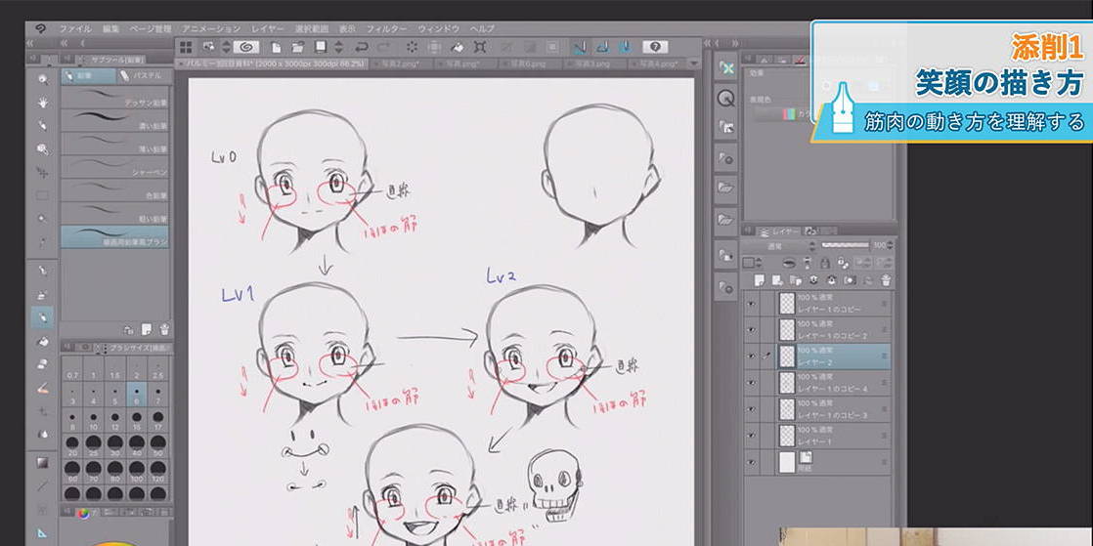1093x546 pixels.
Task: Select the Gradient tool
Action: coord(42,463)
